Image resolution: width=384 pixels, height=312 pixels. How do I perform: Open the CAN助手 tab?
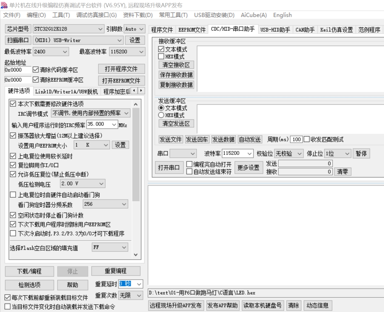coord(305,29)
